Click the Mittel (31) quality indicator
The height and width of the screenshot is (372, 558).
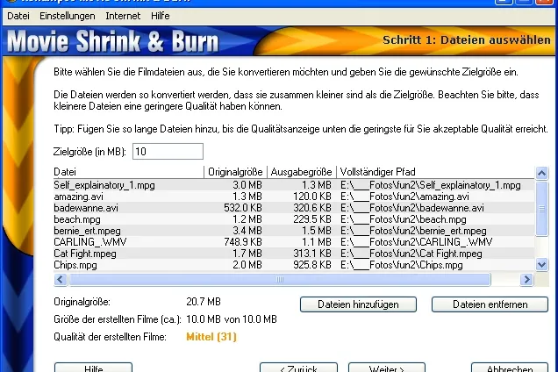pos(211,336)
